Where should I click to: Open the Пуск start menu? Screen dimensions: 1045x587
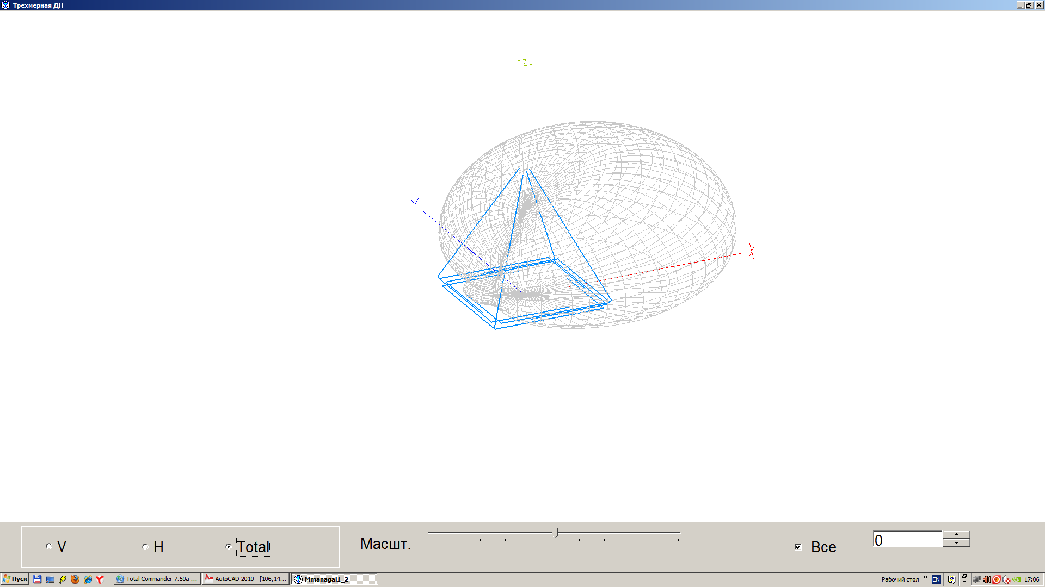tap(15, 579)
